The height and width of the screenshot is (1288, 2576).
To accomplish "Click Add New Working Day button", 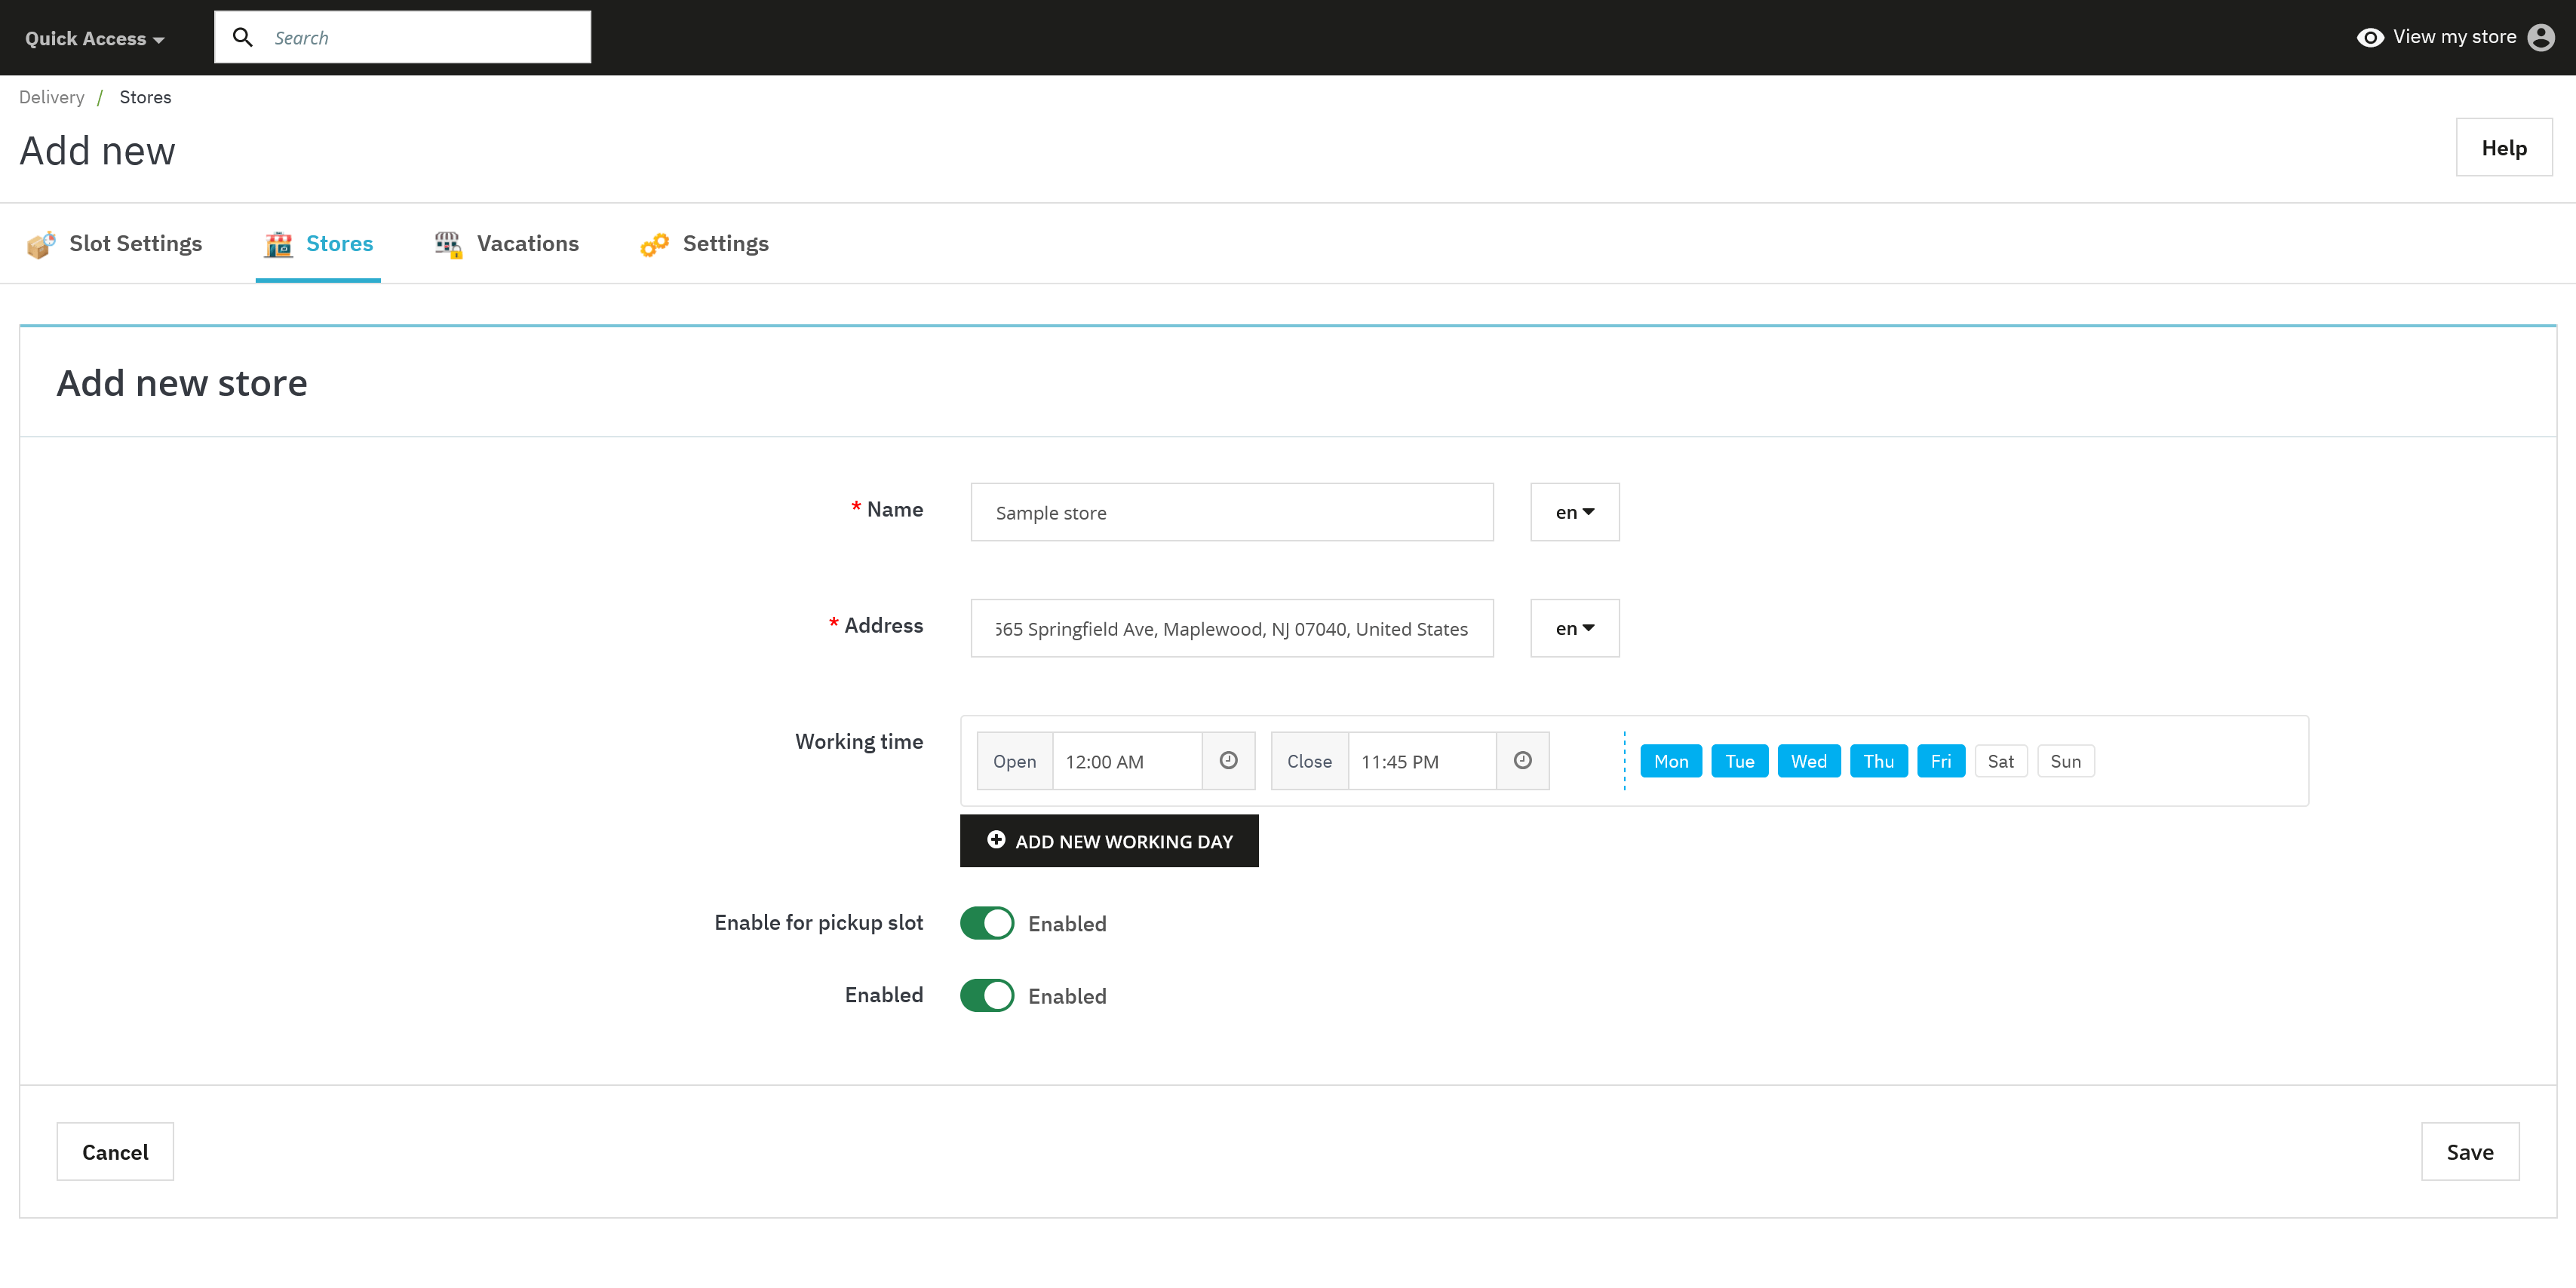I will (x=1109, y=841).
